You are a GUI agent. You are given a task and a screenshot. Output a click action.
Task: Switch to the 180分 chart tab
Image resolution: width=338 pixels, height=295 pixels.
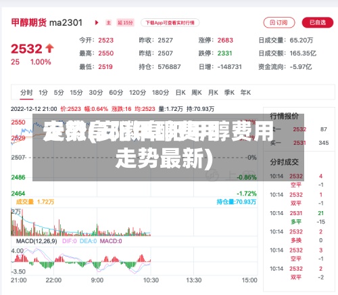[x=160, y=93]
